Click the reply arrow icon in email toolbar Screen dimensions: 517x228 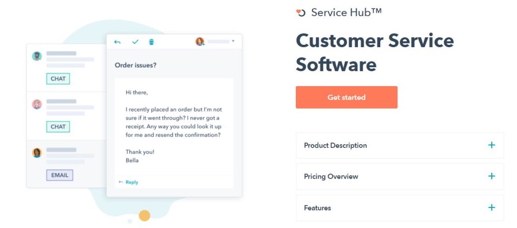[117, 42]
